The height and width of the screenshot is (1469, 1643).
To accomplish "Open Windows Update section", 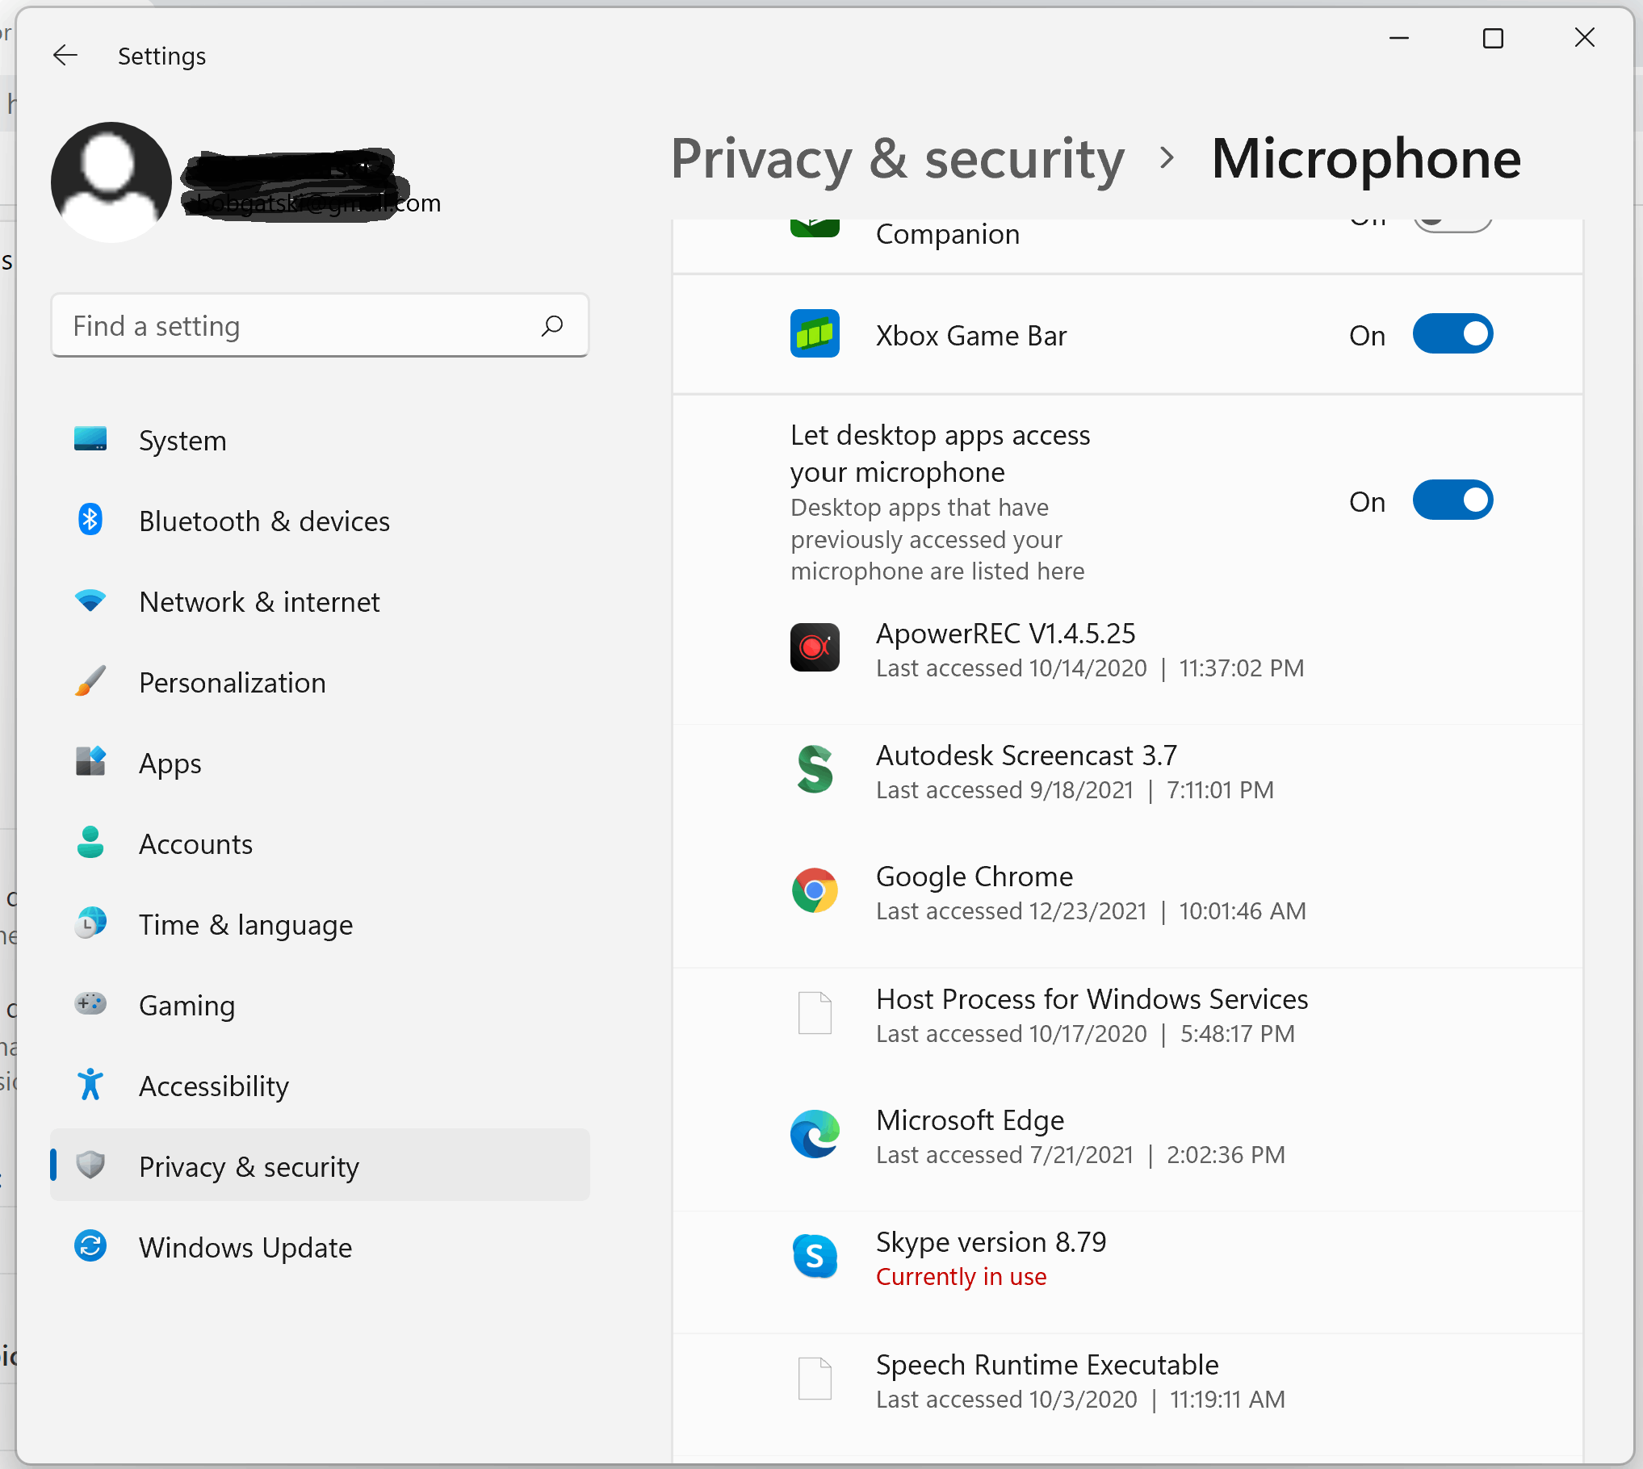I will (245, 1248).
